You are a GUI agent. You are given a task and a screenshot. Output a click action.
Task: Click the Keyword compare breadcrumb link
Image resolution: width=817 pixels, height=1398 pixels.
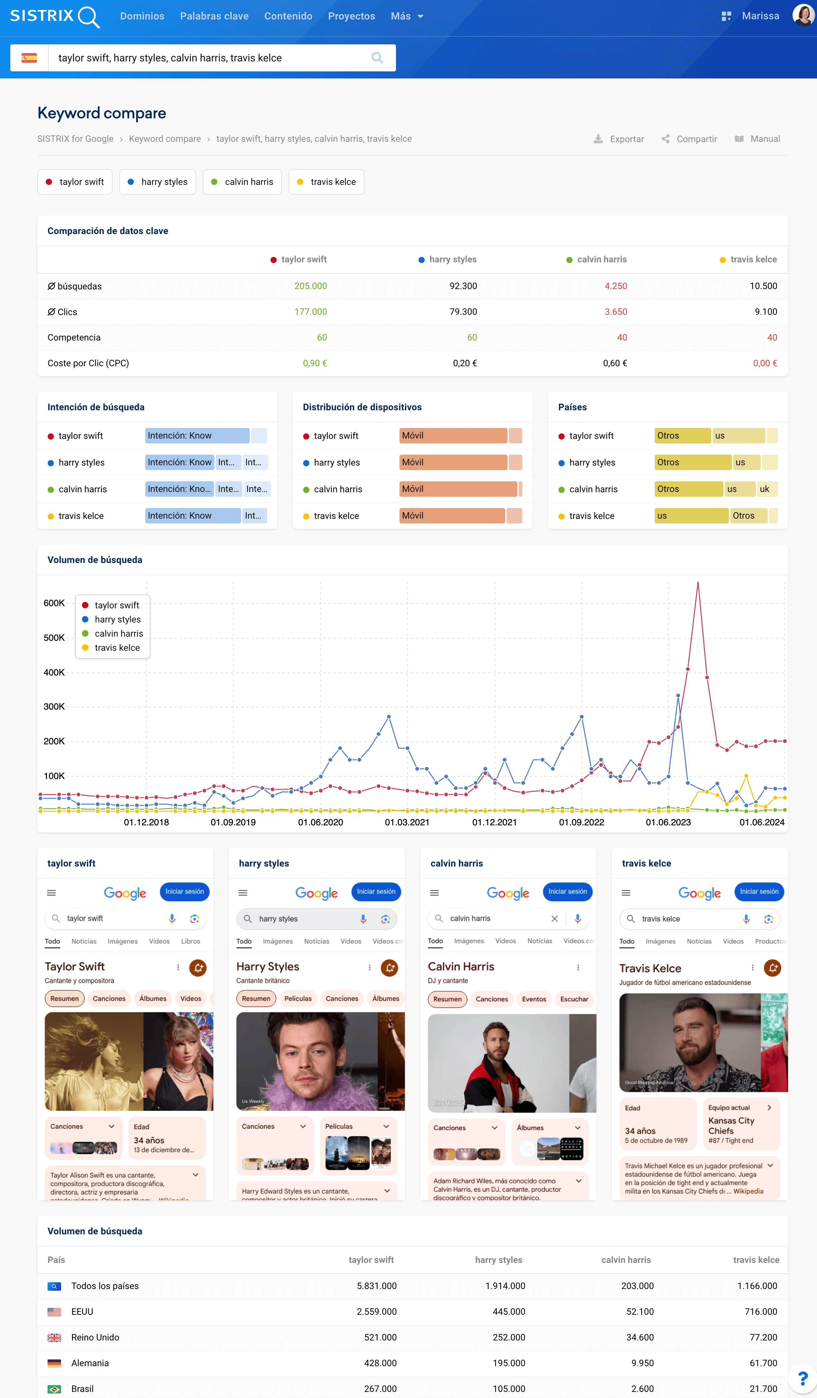(165, 139)
